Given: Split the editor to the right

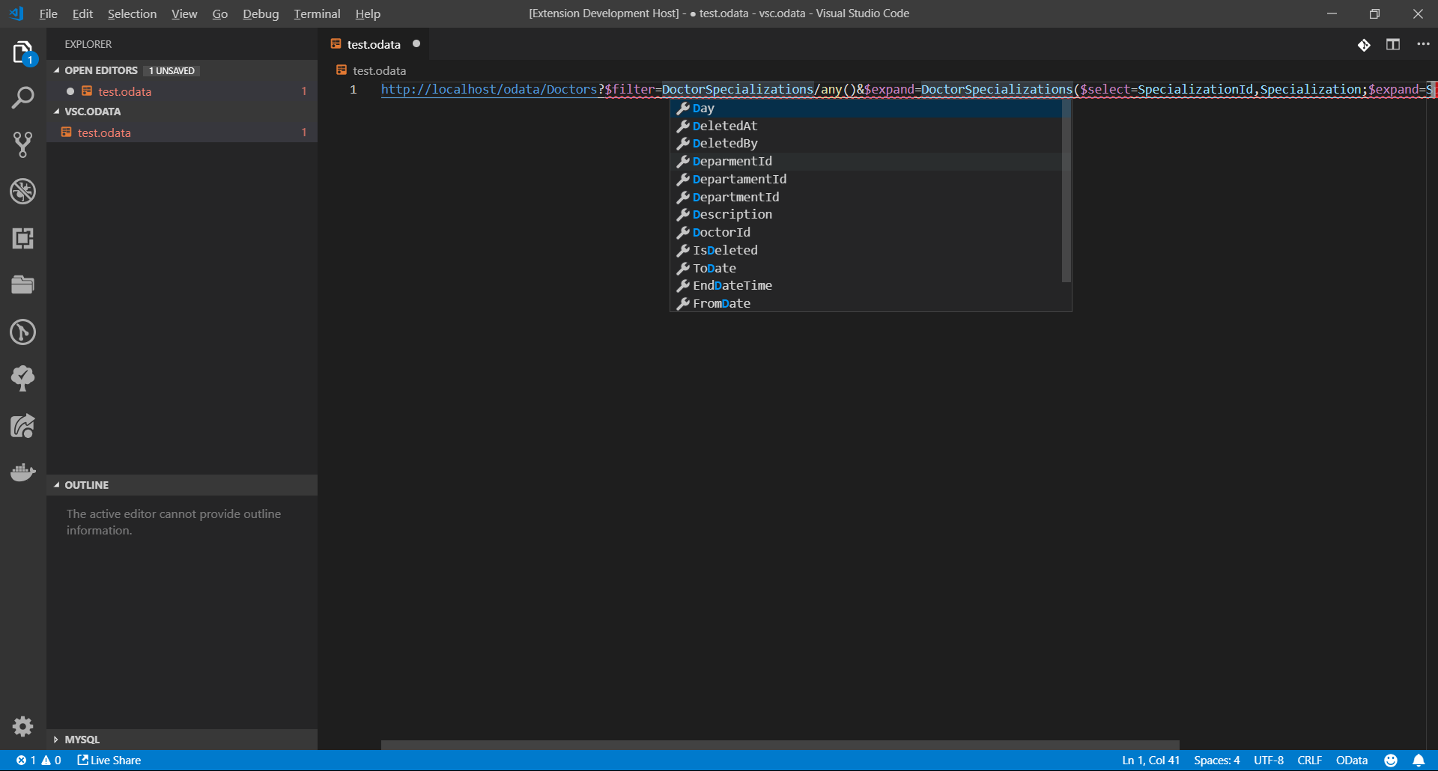Looking at the screenshot, I should 1393,44.
